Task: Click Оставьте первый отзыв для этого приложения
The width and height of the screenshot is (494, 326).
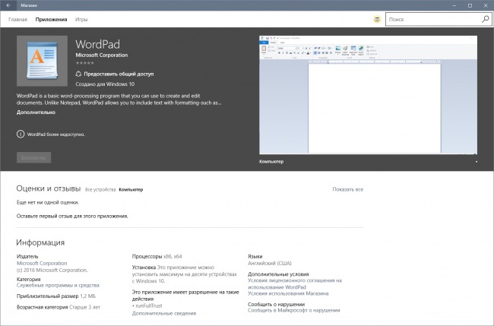Action: pyautogui.click(x=72, y=217)
